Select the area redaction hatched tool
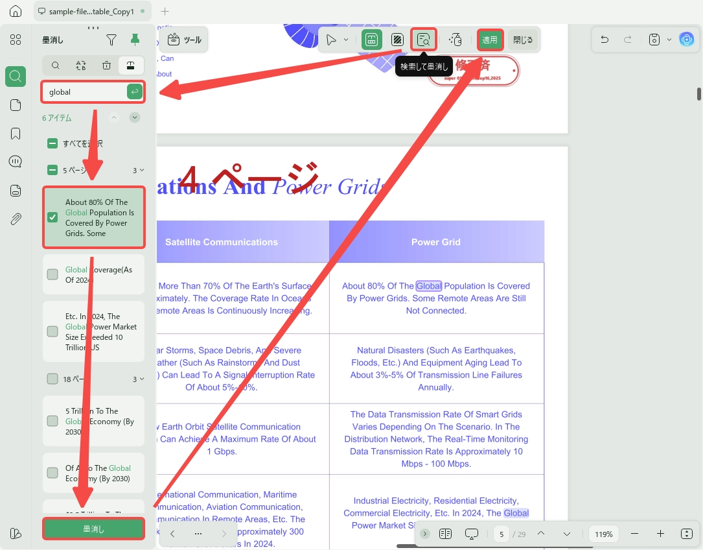This screenshot has height=550, width=703. coord(397,40)
